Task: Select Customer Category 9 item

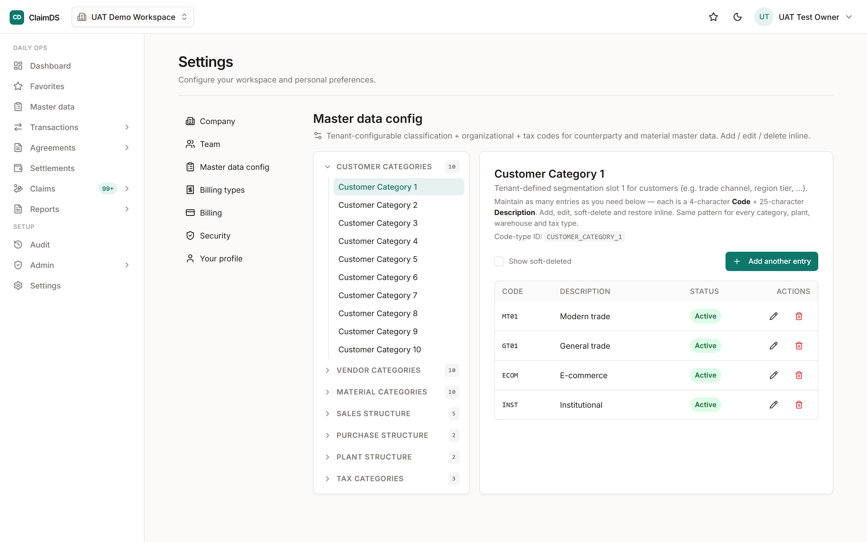Action: (398, 332)
